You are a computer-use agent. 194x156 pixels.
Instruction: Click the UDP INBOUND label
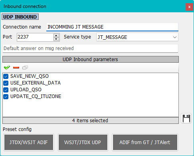click(20, 17)
